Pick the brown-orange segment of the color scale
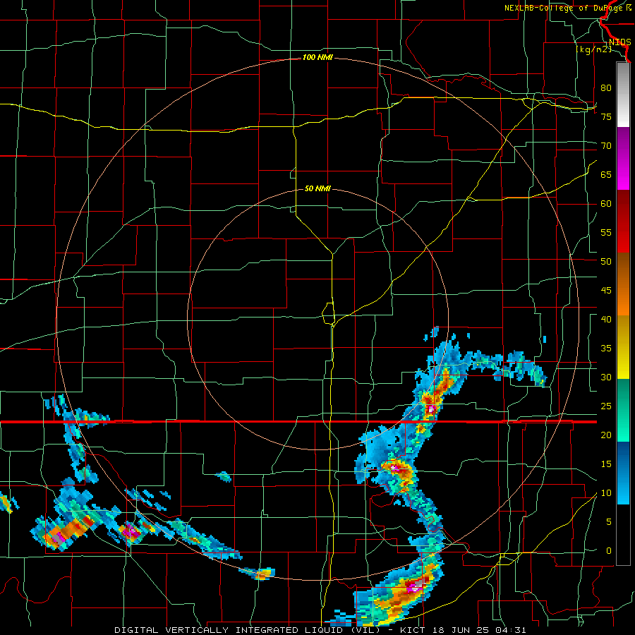Screen dimensions: 635x635 click(x=623, y=284)
